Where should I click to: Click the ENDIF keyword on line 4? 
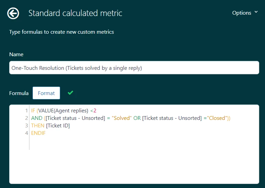[x=38, y=133]
